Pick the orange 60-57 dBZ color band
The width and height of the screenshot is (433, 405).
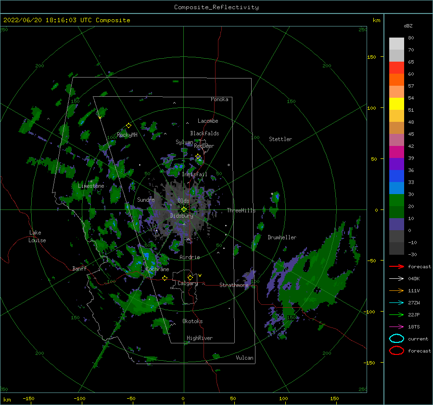[396, 79]
